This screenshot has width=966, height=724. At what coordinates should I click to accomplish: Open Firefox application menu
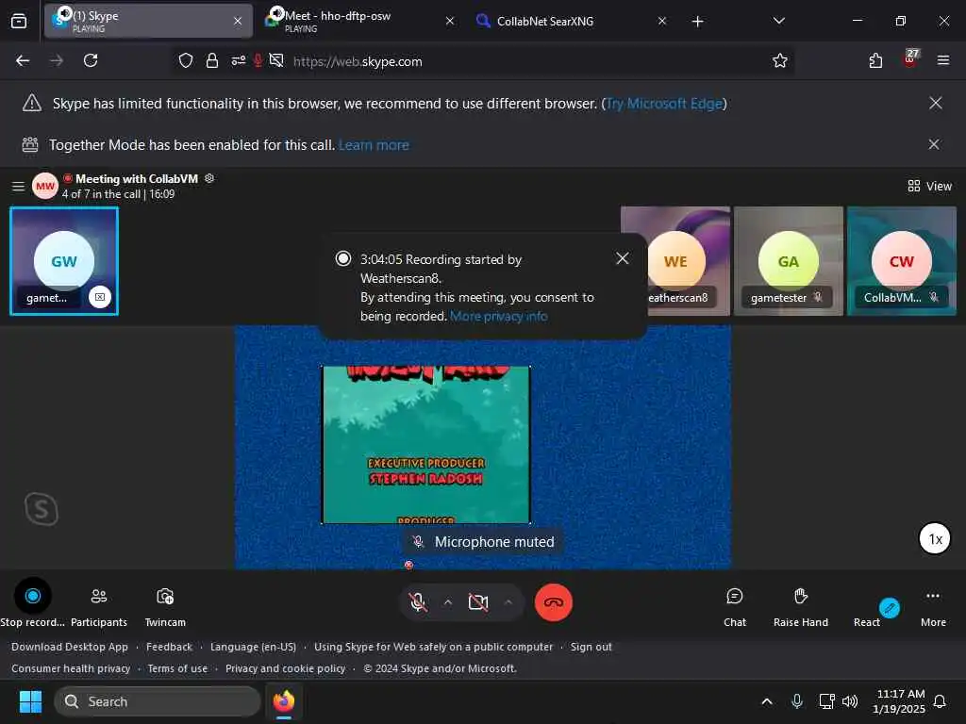(x=943, y=60)
